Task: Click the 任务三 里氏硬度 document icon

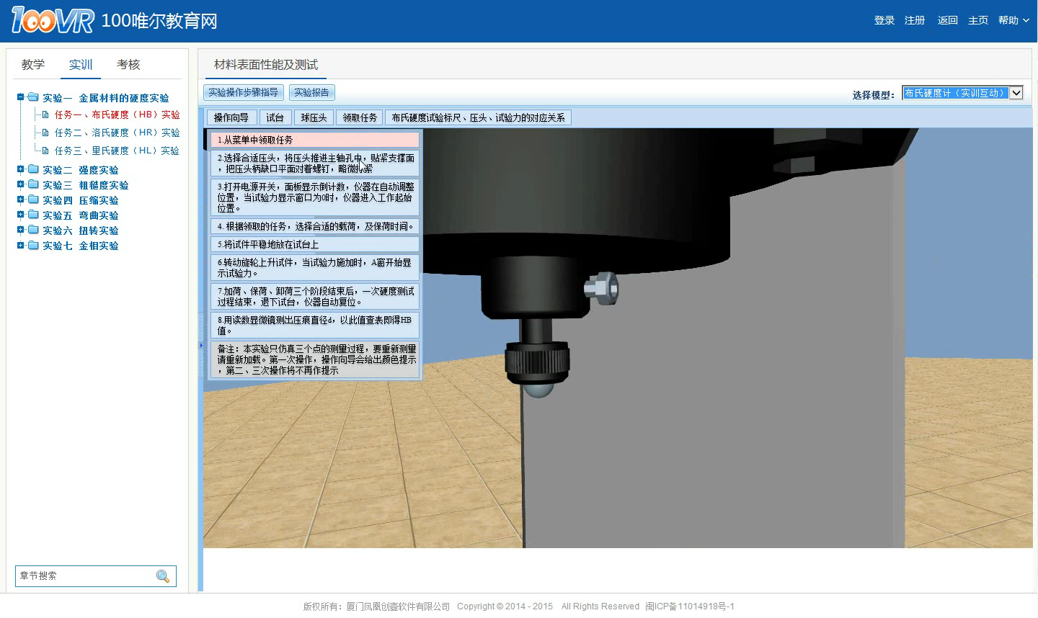Action: (x=45, y=151)
